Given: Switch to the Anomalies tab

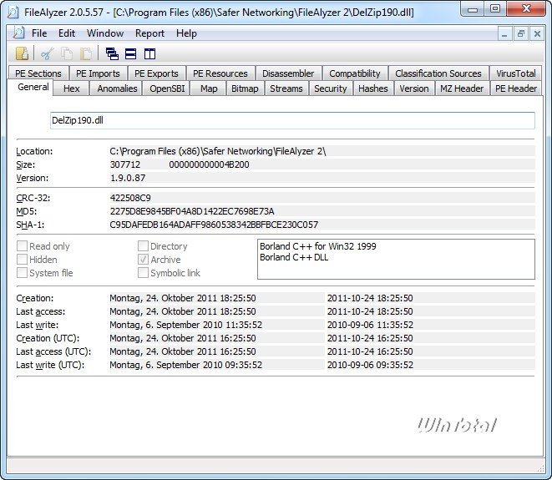Looking at the screenshot, I should coord(117,88).
